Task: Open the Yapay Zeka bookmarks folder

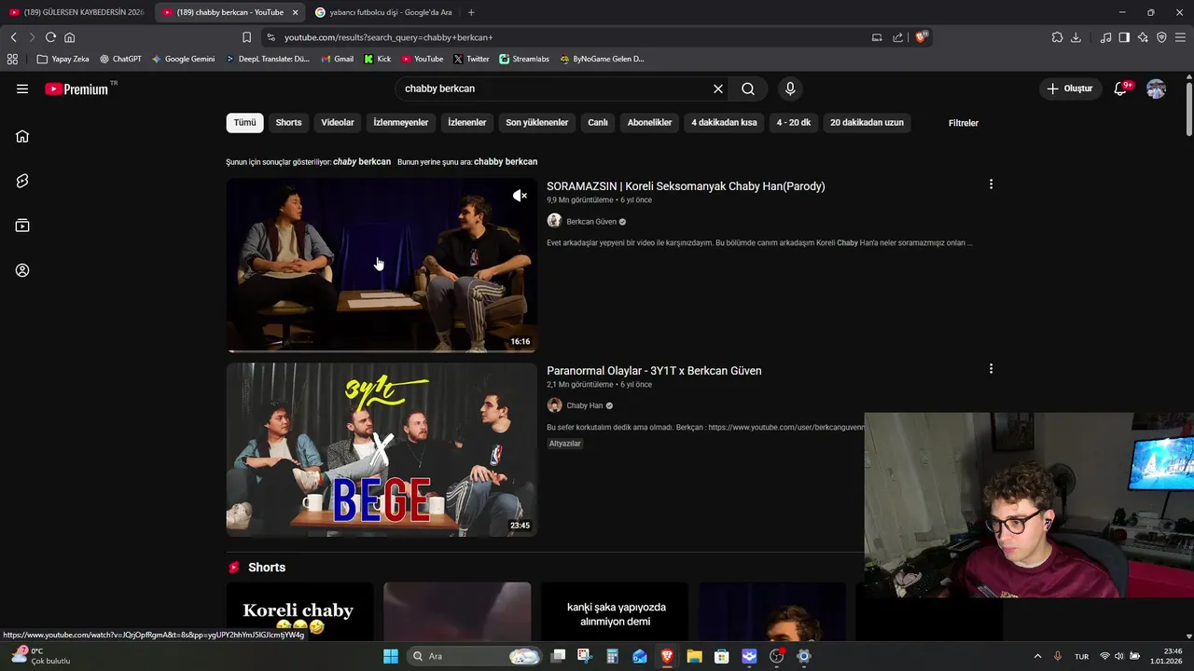Action: click(62, 59)
